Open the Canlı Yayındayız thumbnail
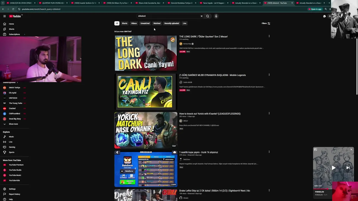This screenshot has width=358, height=201. [x=146, y=92]
